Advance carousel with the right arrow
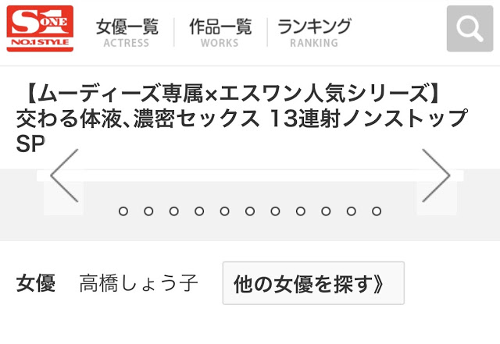This screenshot has width=500, height=344. (x=435, y=176)
